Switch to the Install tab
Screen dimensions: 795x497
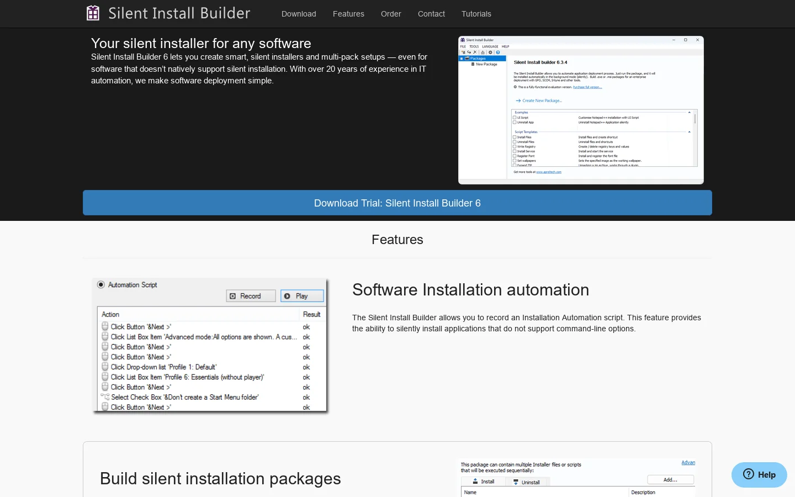tap(484, 482)
